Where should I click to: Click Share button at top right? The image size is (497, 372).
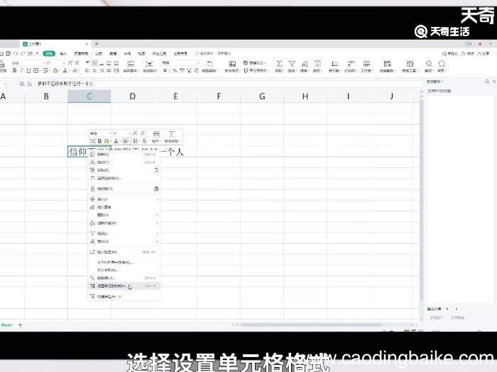tap(484, 53)
